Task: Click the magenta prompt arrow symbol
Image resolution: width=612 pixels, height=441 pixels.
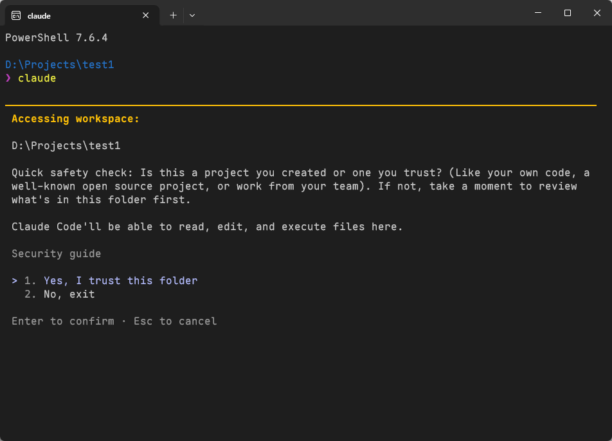Action: (x=8, y=78)
